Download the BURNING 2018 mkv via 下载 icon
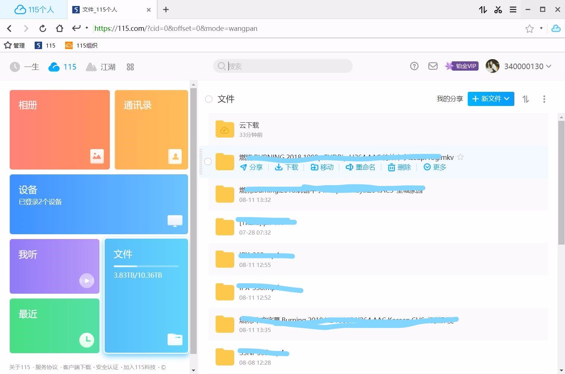The image size is (565, 374). pyautogui.click(x=286, y=167)
